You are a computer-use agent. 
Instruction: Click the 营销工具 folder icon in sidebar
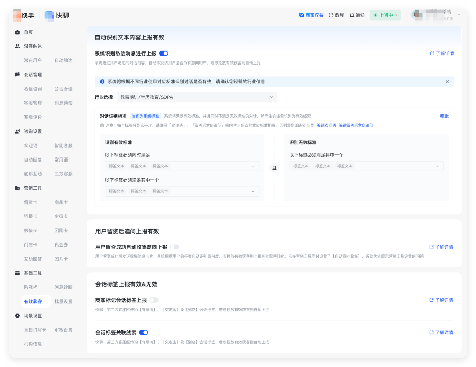pyautogui.click(x=17, y=188)
